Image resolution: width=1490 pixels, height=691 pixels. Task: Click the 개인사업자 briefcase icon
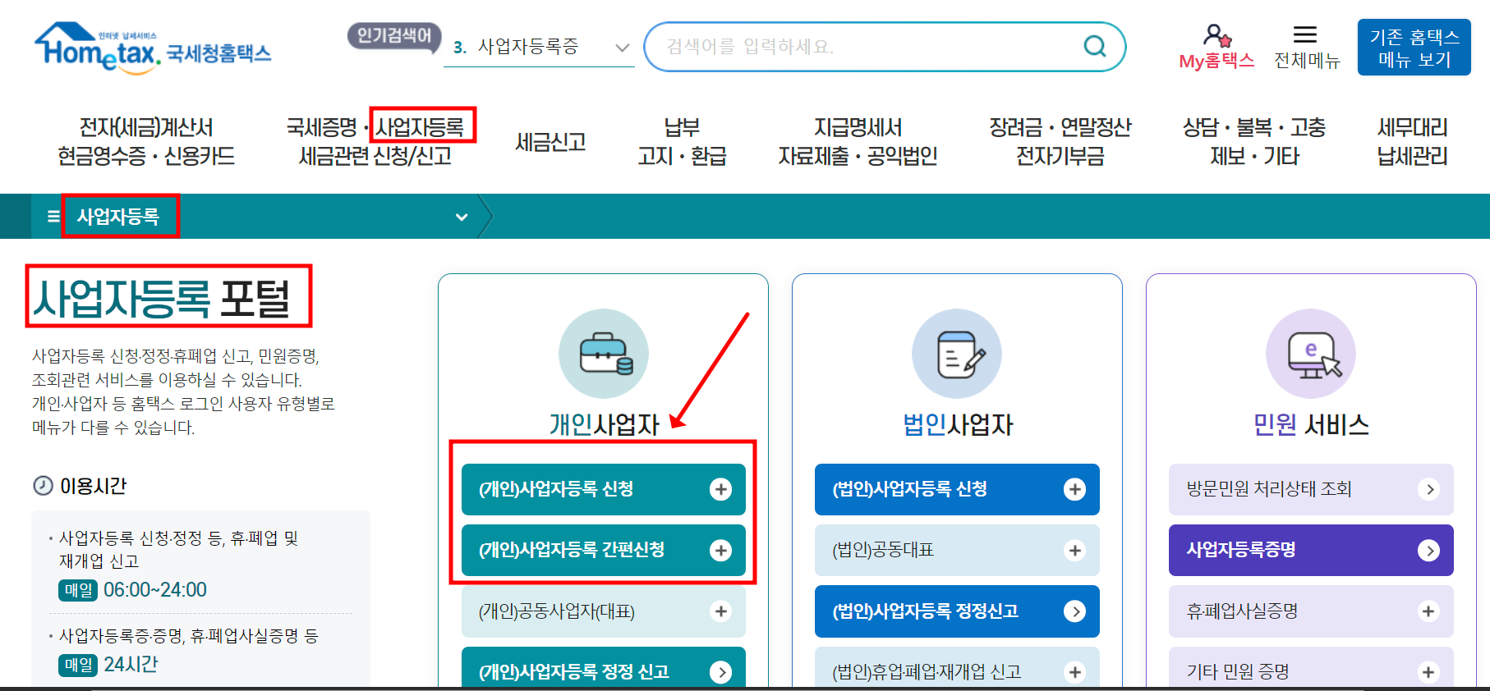click(604, 354)
